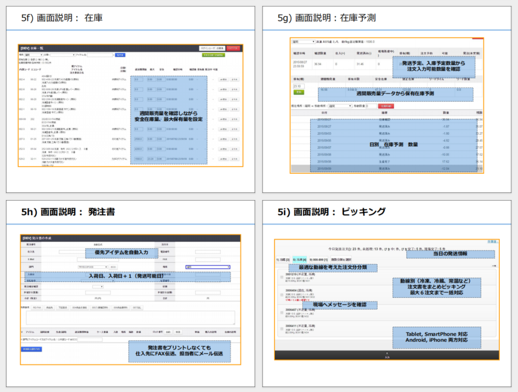Open the highlighted 場所 dropdown in 発注書の作成

click(208, 267)
